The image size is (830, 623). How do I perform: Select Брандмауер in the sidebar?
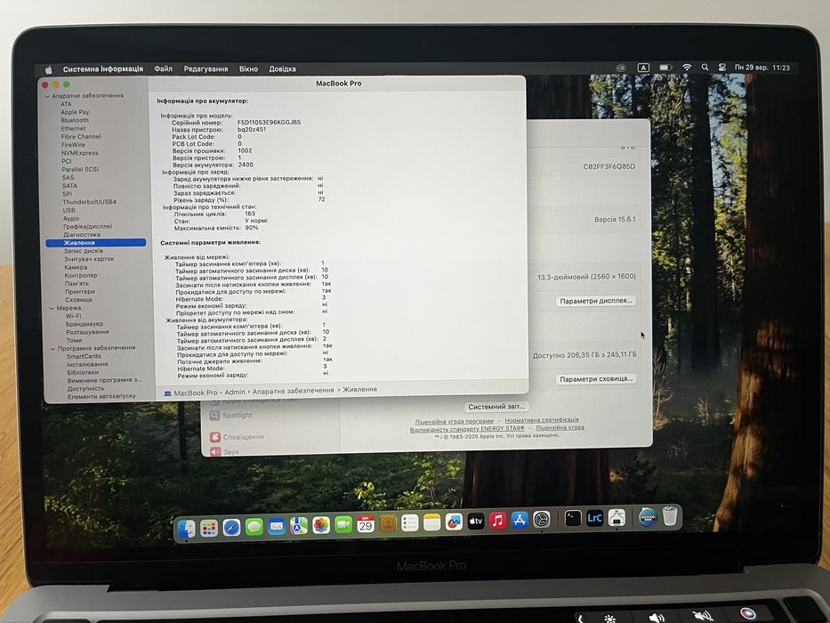point(85,324)
